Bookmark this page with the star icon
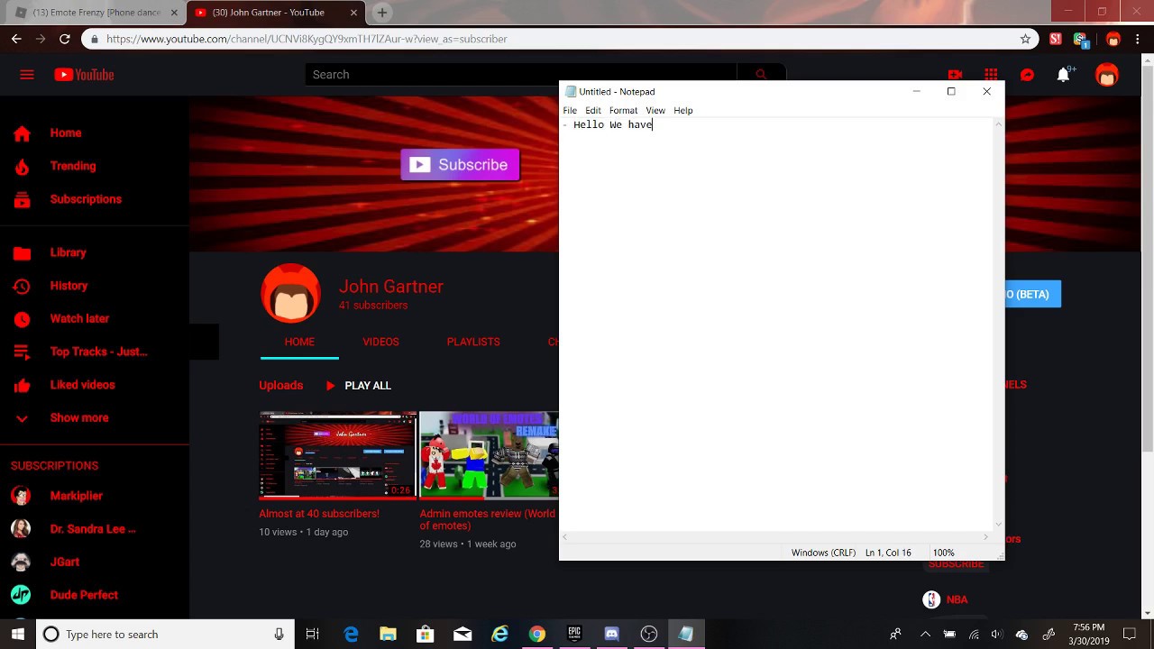Image resolution: width=1154 pixels, height=649 pixels. (x=1025, y=39)
